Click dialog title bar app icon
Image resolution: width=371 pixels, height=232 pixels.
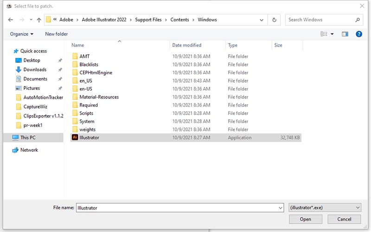coord(9,6)
